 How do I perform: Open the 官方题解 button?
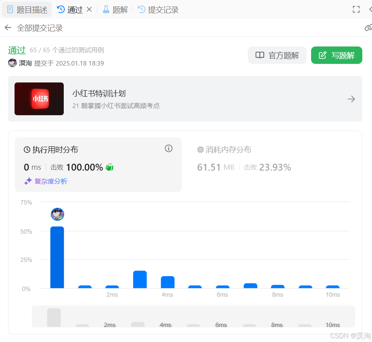(277, 55)
